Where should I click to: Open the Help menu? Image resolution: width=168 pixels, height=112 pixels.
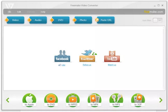pos(43,12)
